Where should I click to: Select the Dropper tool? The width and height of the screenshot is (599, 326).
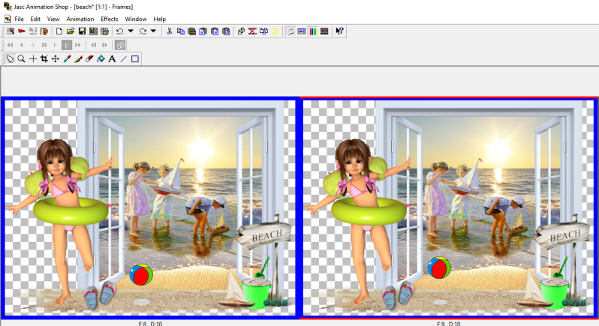[x=67, y=58]
